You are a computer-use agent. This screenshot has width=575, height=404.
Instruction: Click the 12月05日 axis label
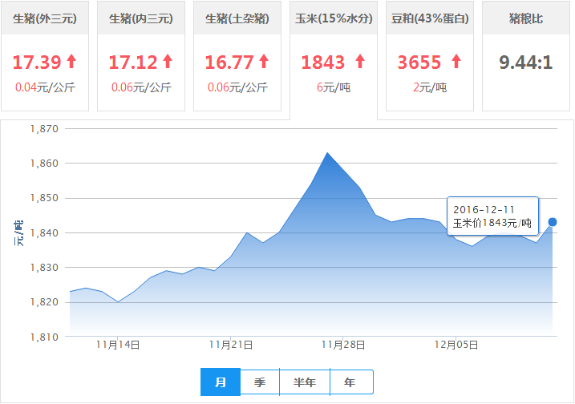[456, 345]
